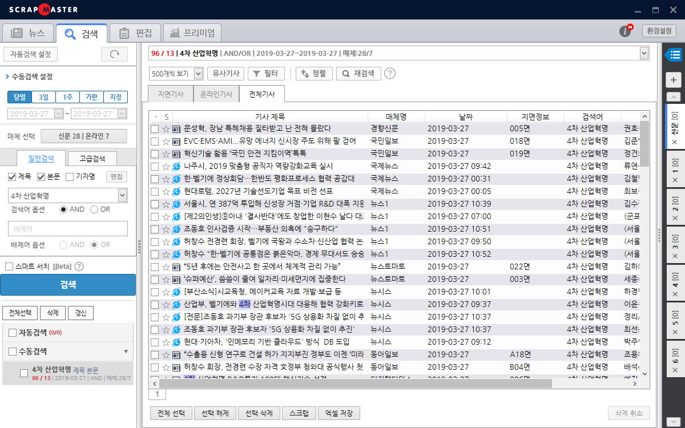685x428 pixels.
Task: Click the 배제어 exclusion word input field
Action: (x=67, y=229)
